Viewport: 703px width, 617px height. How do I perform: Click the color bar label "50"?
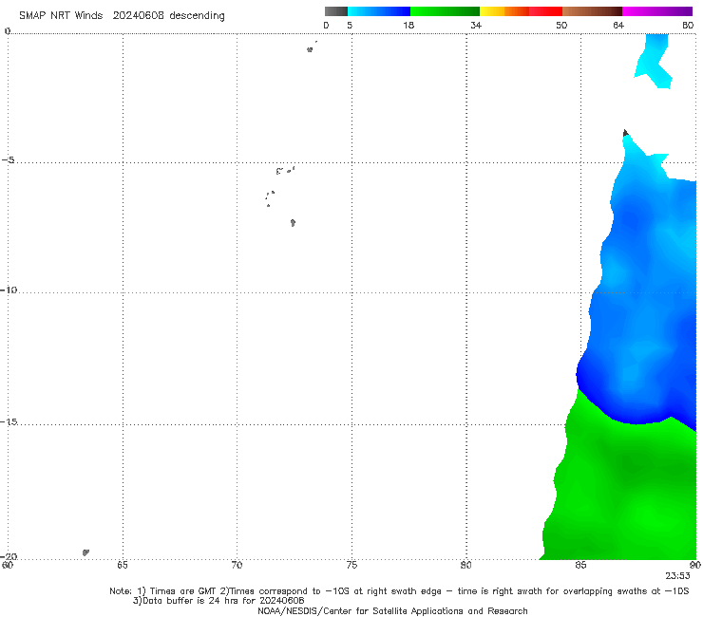tap(561, 25)
